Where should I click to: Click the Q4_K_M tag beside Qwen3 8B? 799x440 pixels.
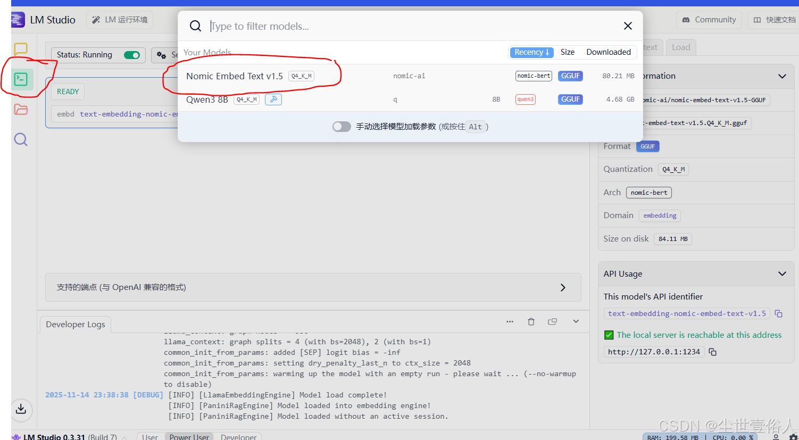[246, 99]
